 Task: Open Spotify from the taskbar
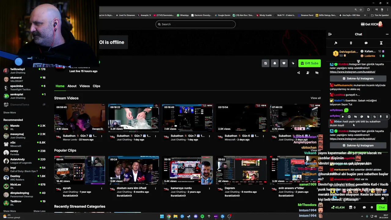[202, 217]
